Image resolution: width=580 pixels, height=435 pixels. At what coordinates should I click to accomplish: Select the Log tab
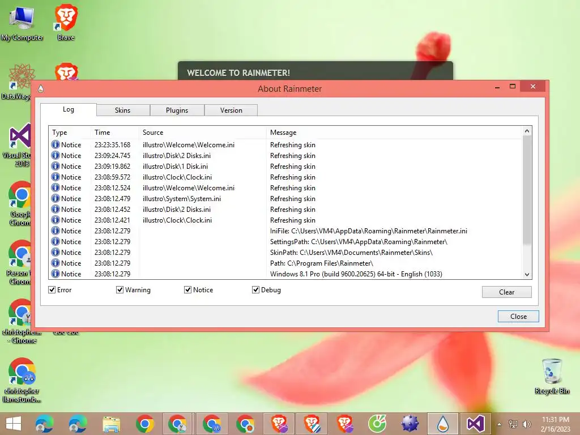(x=69, y=109)
